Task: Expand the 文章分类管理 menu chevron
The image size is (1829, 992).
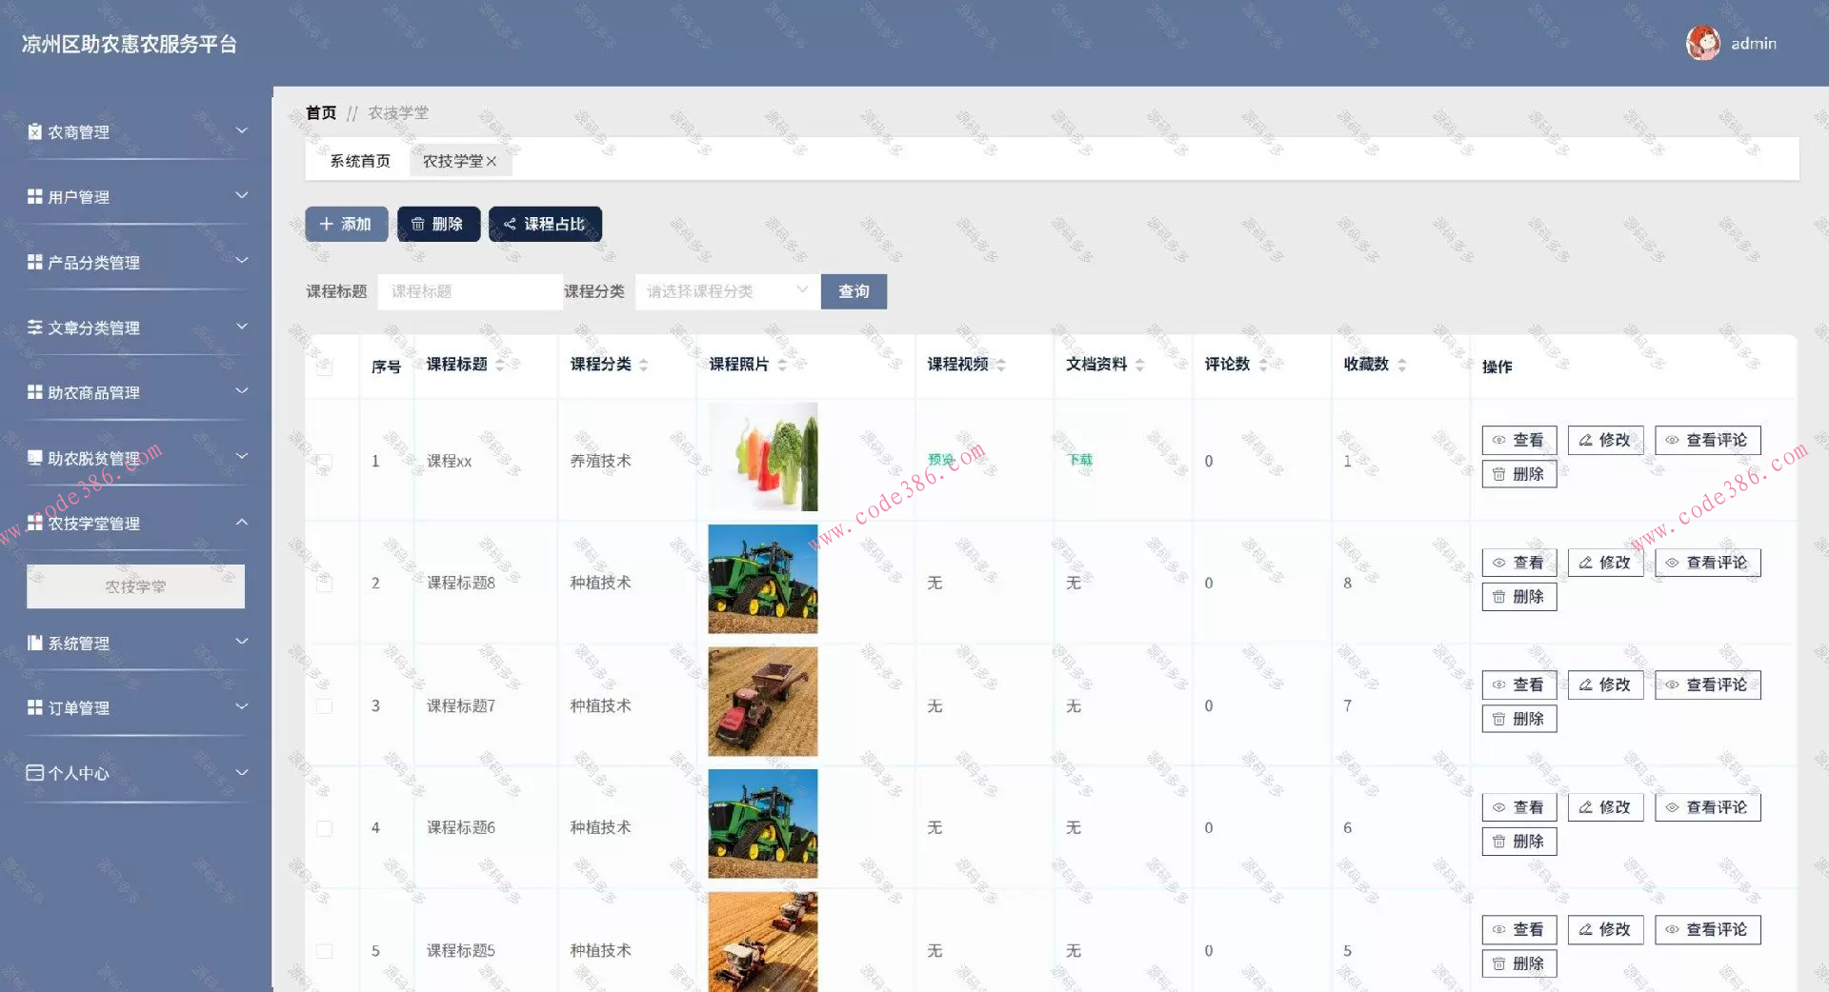Action: tap(242, 326)
